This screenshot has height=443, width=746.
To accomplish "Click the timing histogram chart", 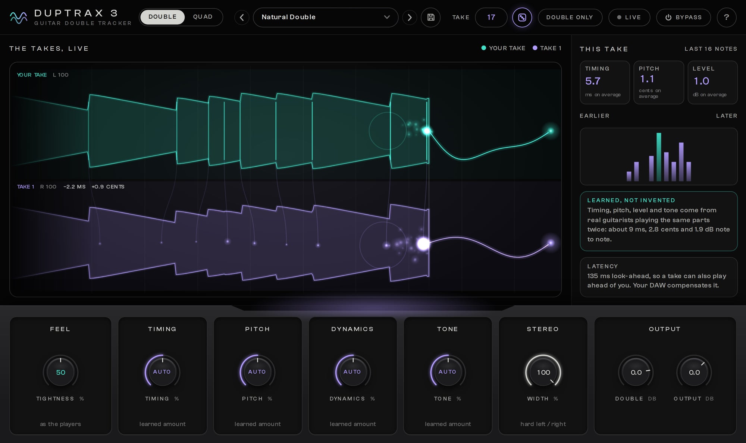I will (x=659, y=157).
